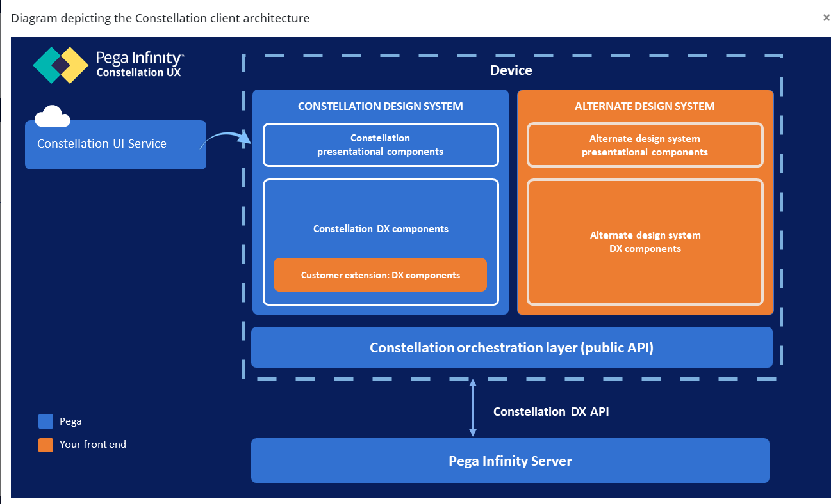This screenshot has width=840, height=504.
Task: Click the Pega Infinity diamond logo icon
Action: click(x=61, y=65)
